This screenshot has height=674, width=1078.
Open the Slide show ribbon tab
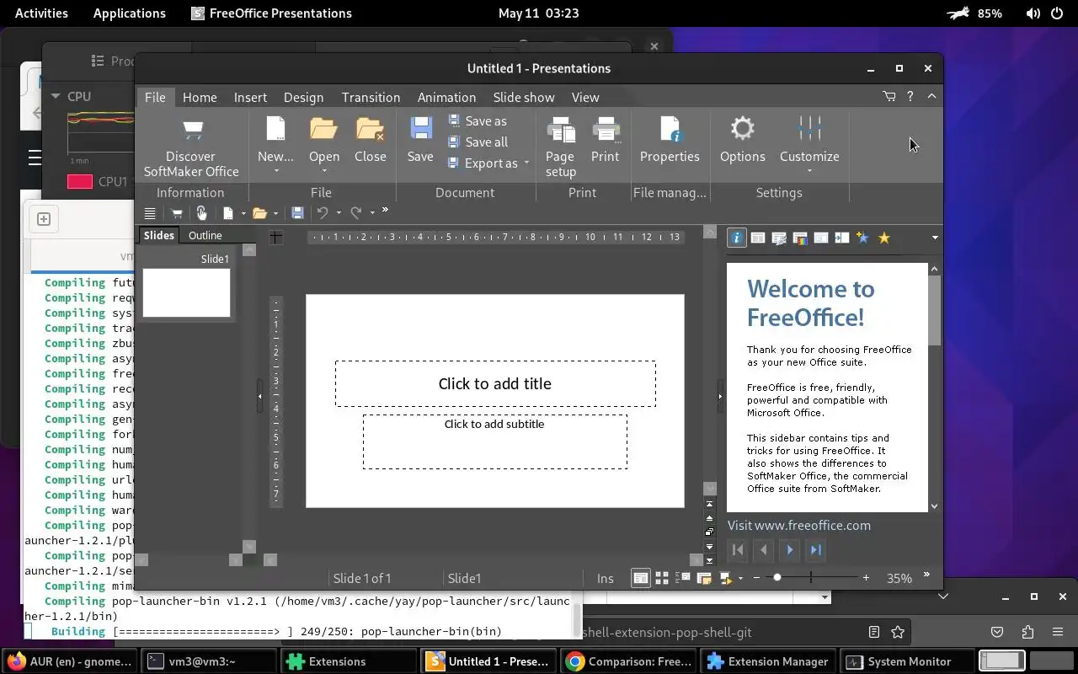[x=524, y=97]
